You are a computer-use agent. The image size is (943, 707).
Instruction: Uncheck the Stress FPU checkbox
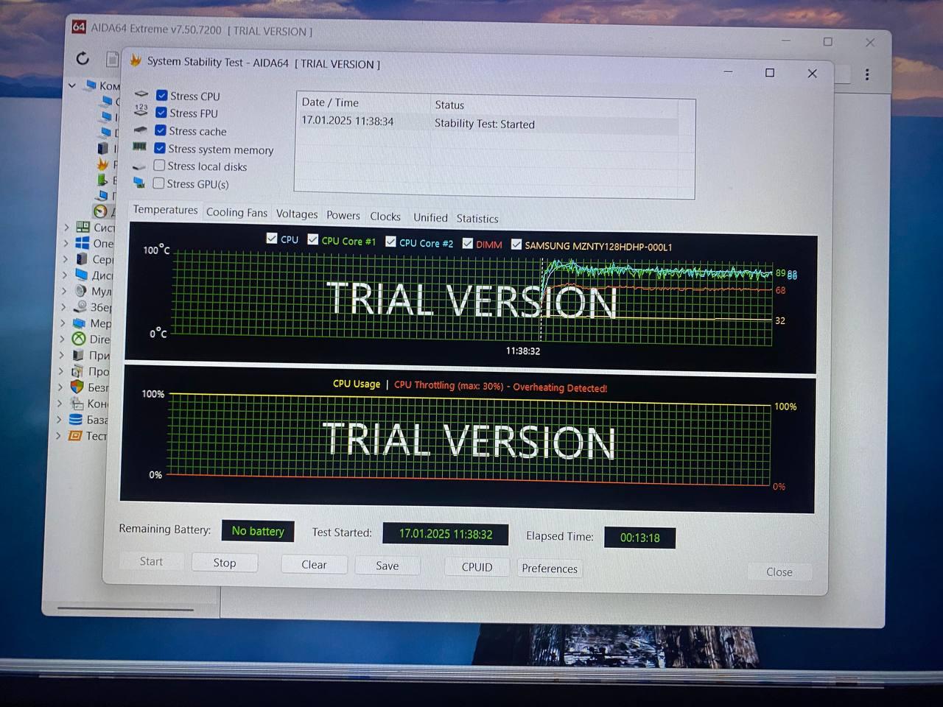(x=161, y=113)
